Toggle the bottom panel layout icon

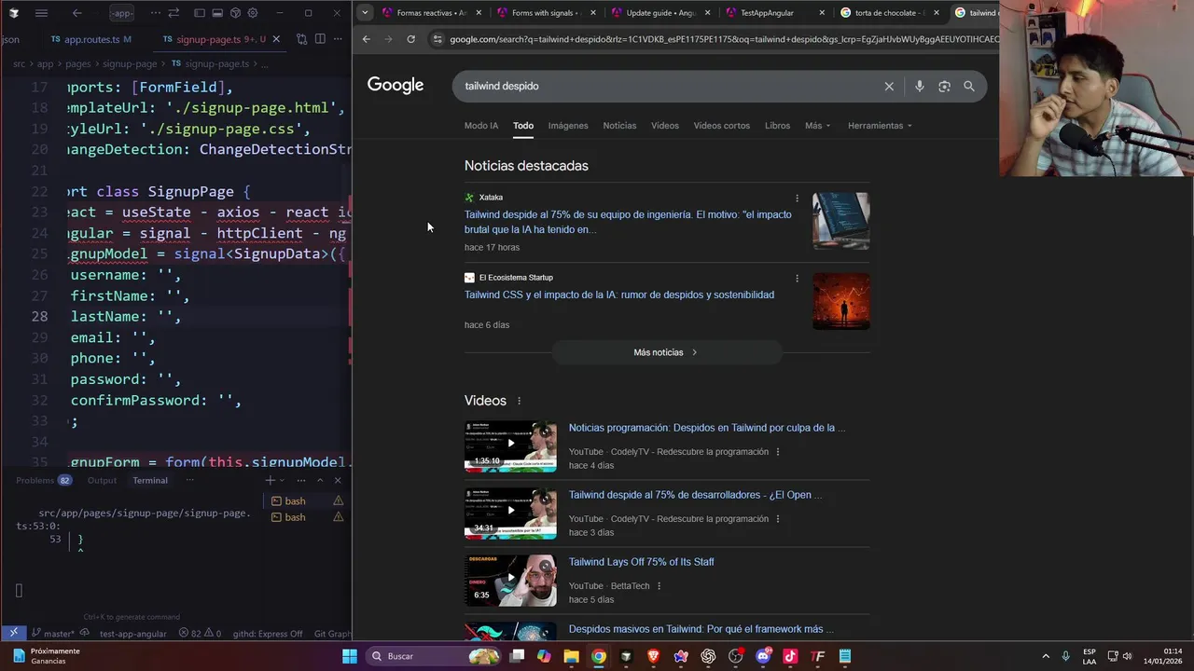[217, 13]
